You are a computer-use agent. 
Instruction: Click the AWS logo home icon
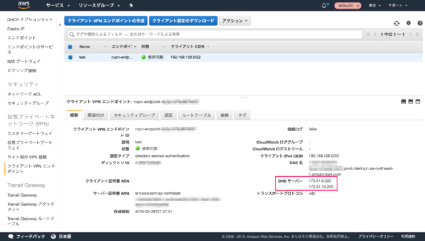24,5
